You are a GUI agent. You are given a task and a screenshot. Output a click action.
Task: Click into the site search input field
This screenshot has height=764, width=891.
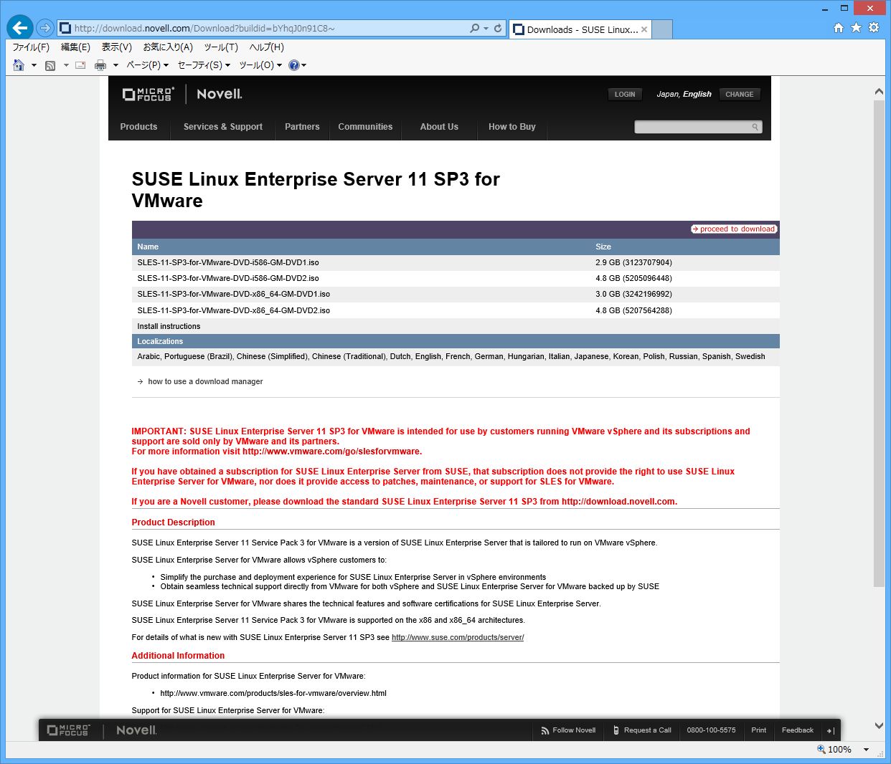tap(692, 127)
